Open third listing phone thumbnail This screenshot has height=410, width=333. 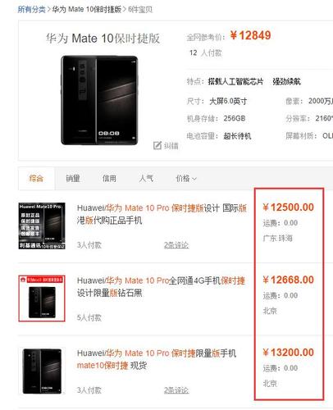(42, 371)
